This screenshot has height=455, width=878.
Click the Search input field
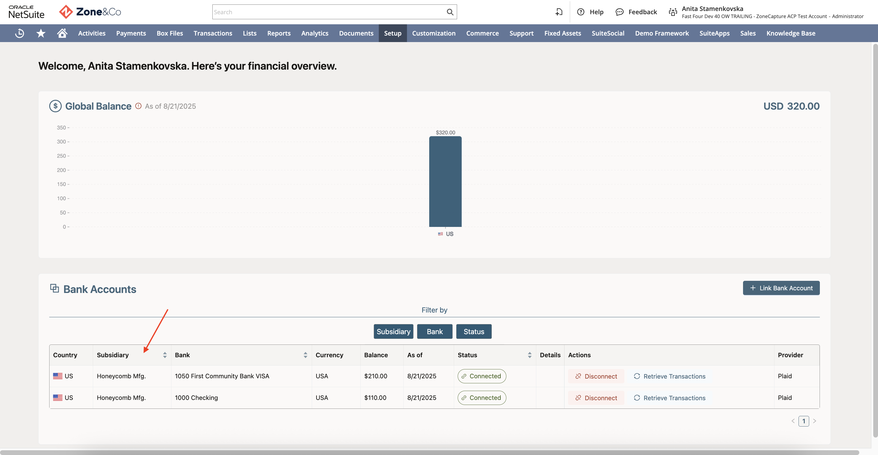click(x=329, y=12)
